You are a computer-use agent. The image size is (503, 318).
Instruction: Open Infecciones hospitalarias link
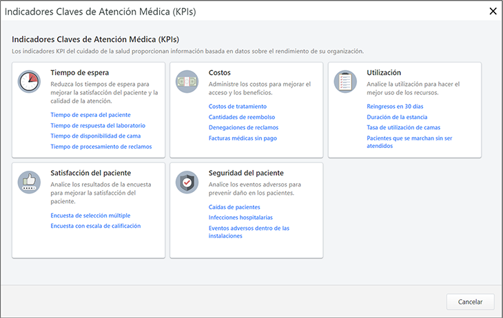(x=240, y=218)
